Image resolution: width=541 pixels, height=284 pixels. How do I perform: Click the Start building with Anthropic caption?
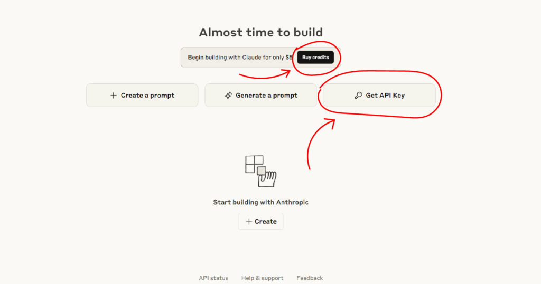(260, 202)
